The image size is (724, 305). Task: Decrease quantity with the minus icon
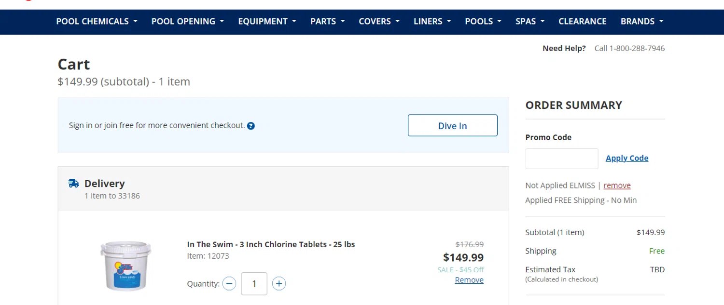click(229, 284)
